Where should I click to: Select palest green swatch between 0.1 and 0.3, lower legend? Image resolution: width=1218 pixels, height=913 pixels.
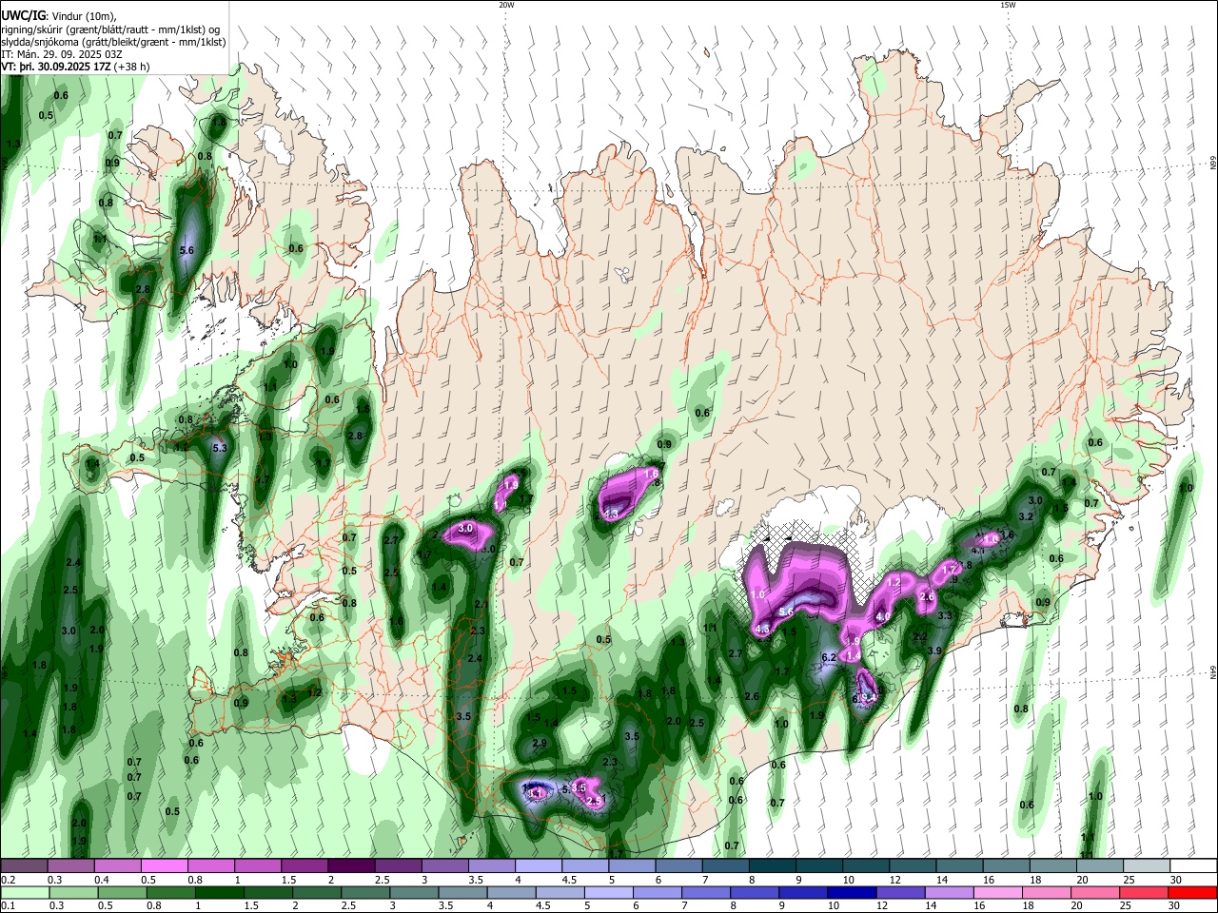click(x=25, y=892)
